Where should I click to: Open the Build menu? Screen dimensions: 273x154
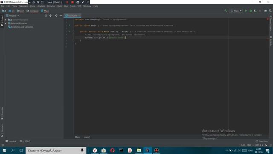(x=60, y=6)
